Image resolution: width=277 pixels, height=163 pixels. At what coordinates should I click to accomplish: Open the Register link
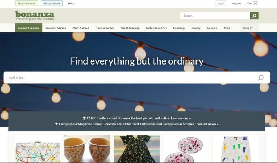[x=237, y=3]
